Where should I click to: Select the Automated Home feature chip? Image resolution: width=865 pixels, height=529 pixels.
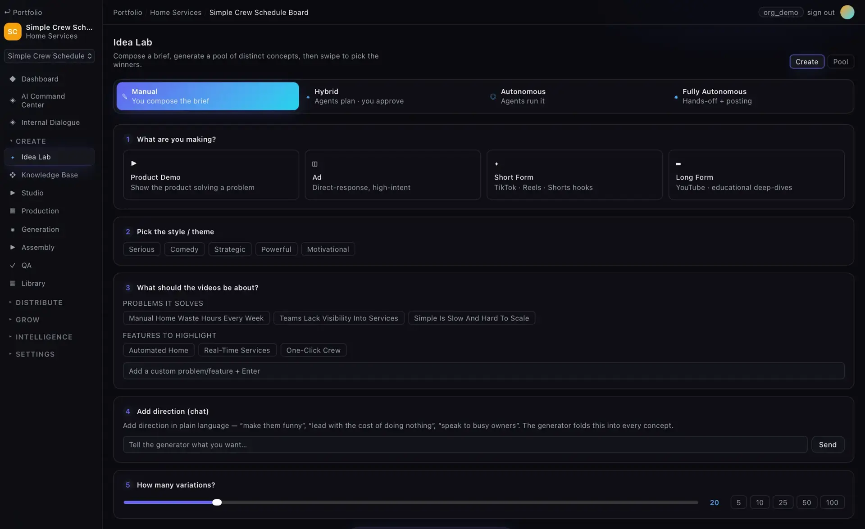tap(159, 350)
